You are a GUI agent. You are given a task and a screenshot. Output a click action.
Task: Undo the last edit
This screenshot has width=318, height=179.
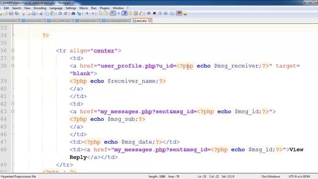[60, 13]
